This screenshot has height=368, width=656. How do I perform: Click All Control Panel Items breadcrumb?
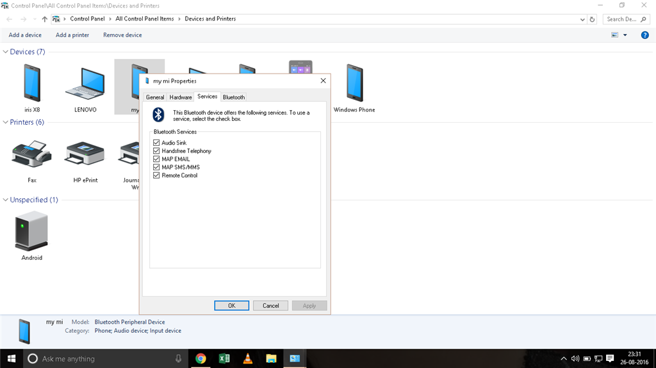click(145, 19)
